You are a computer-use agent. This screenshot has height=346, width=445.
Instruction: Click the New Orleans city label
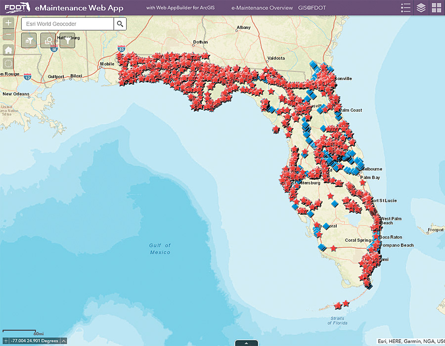[x=16, y=94]
